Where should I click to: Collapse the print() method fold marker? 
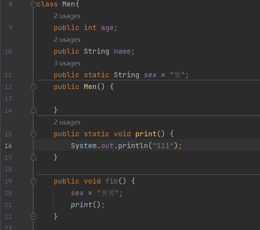pos(34,134)
